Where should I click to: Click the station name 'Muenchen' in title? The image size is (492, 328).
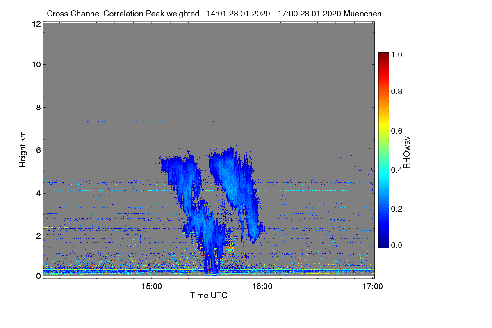pyautogui.click(x=363, y=14)
